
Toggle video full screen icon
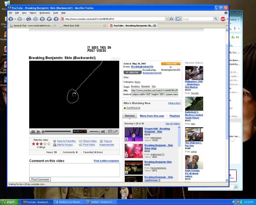116,131
